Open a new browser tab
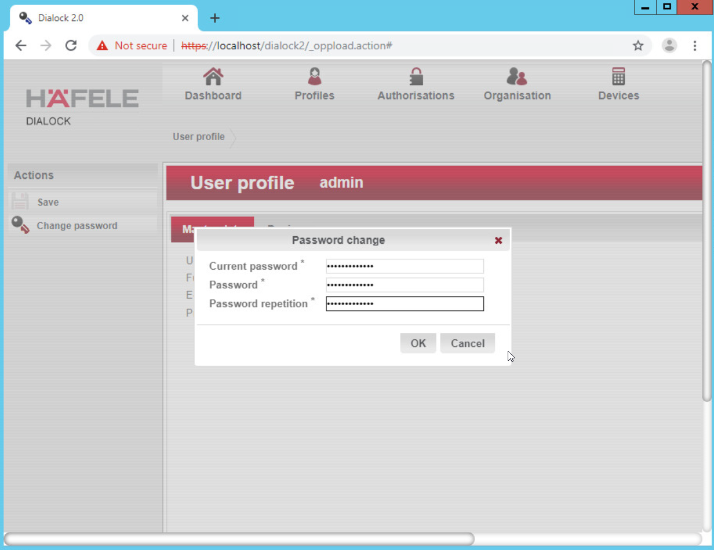Screen dimensions: 714x550 [x=214, y=18]
